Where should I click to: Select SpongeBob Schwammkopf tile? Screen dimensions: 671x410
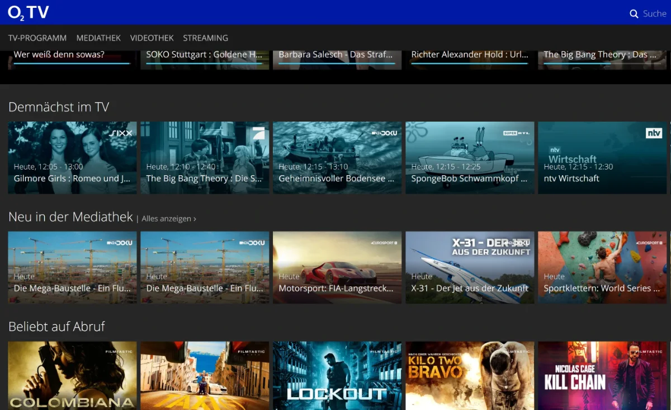pyautogui.click(x=470, y=158)
